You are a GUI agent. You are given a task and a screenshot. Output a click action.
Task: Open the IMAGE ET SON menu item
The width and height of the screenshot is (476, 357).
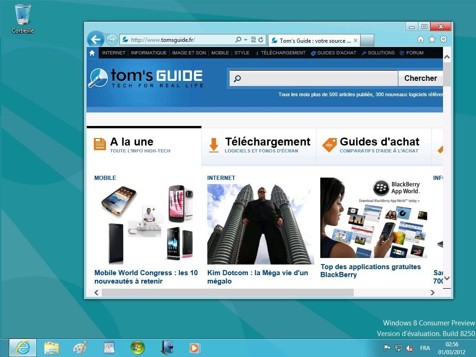[189, 53]
